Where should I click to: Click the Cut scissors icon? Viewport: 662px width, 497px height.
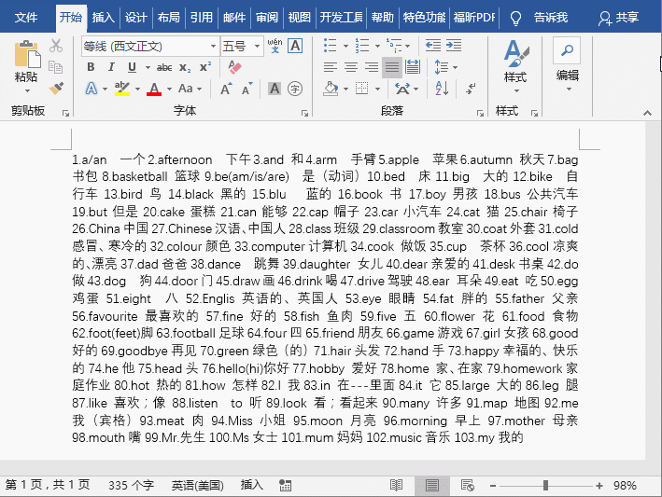pos(56,46)
